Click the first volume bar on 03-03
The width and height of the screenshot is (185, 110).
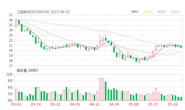(x=16, y=95)
